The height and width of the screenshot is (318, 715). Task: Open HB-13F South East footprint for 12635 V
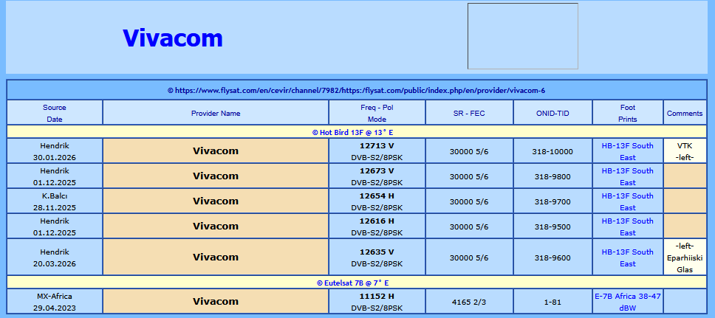click(x=627, y=257)
